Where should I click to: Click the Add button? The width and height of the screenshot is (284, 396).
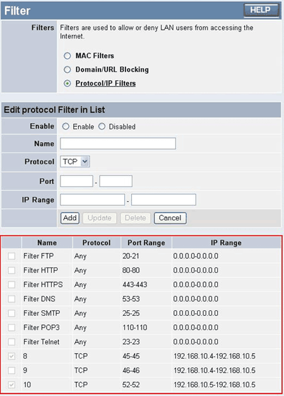[70, 218]
